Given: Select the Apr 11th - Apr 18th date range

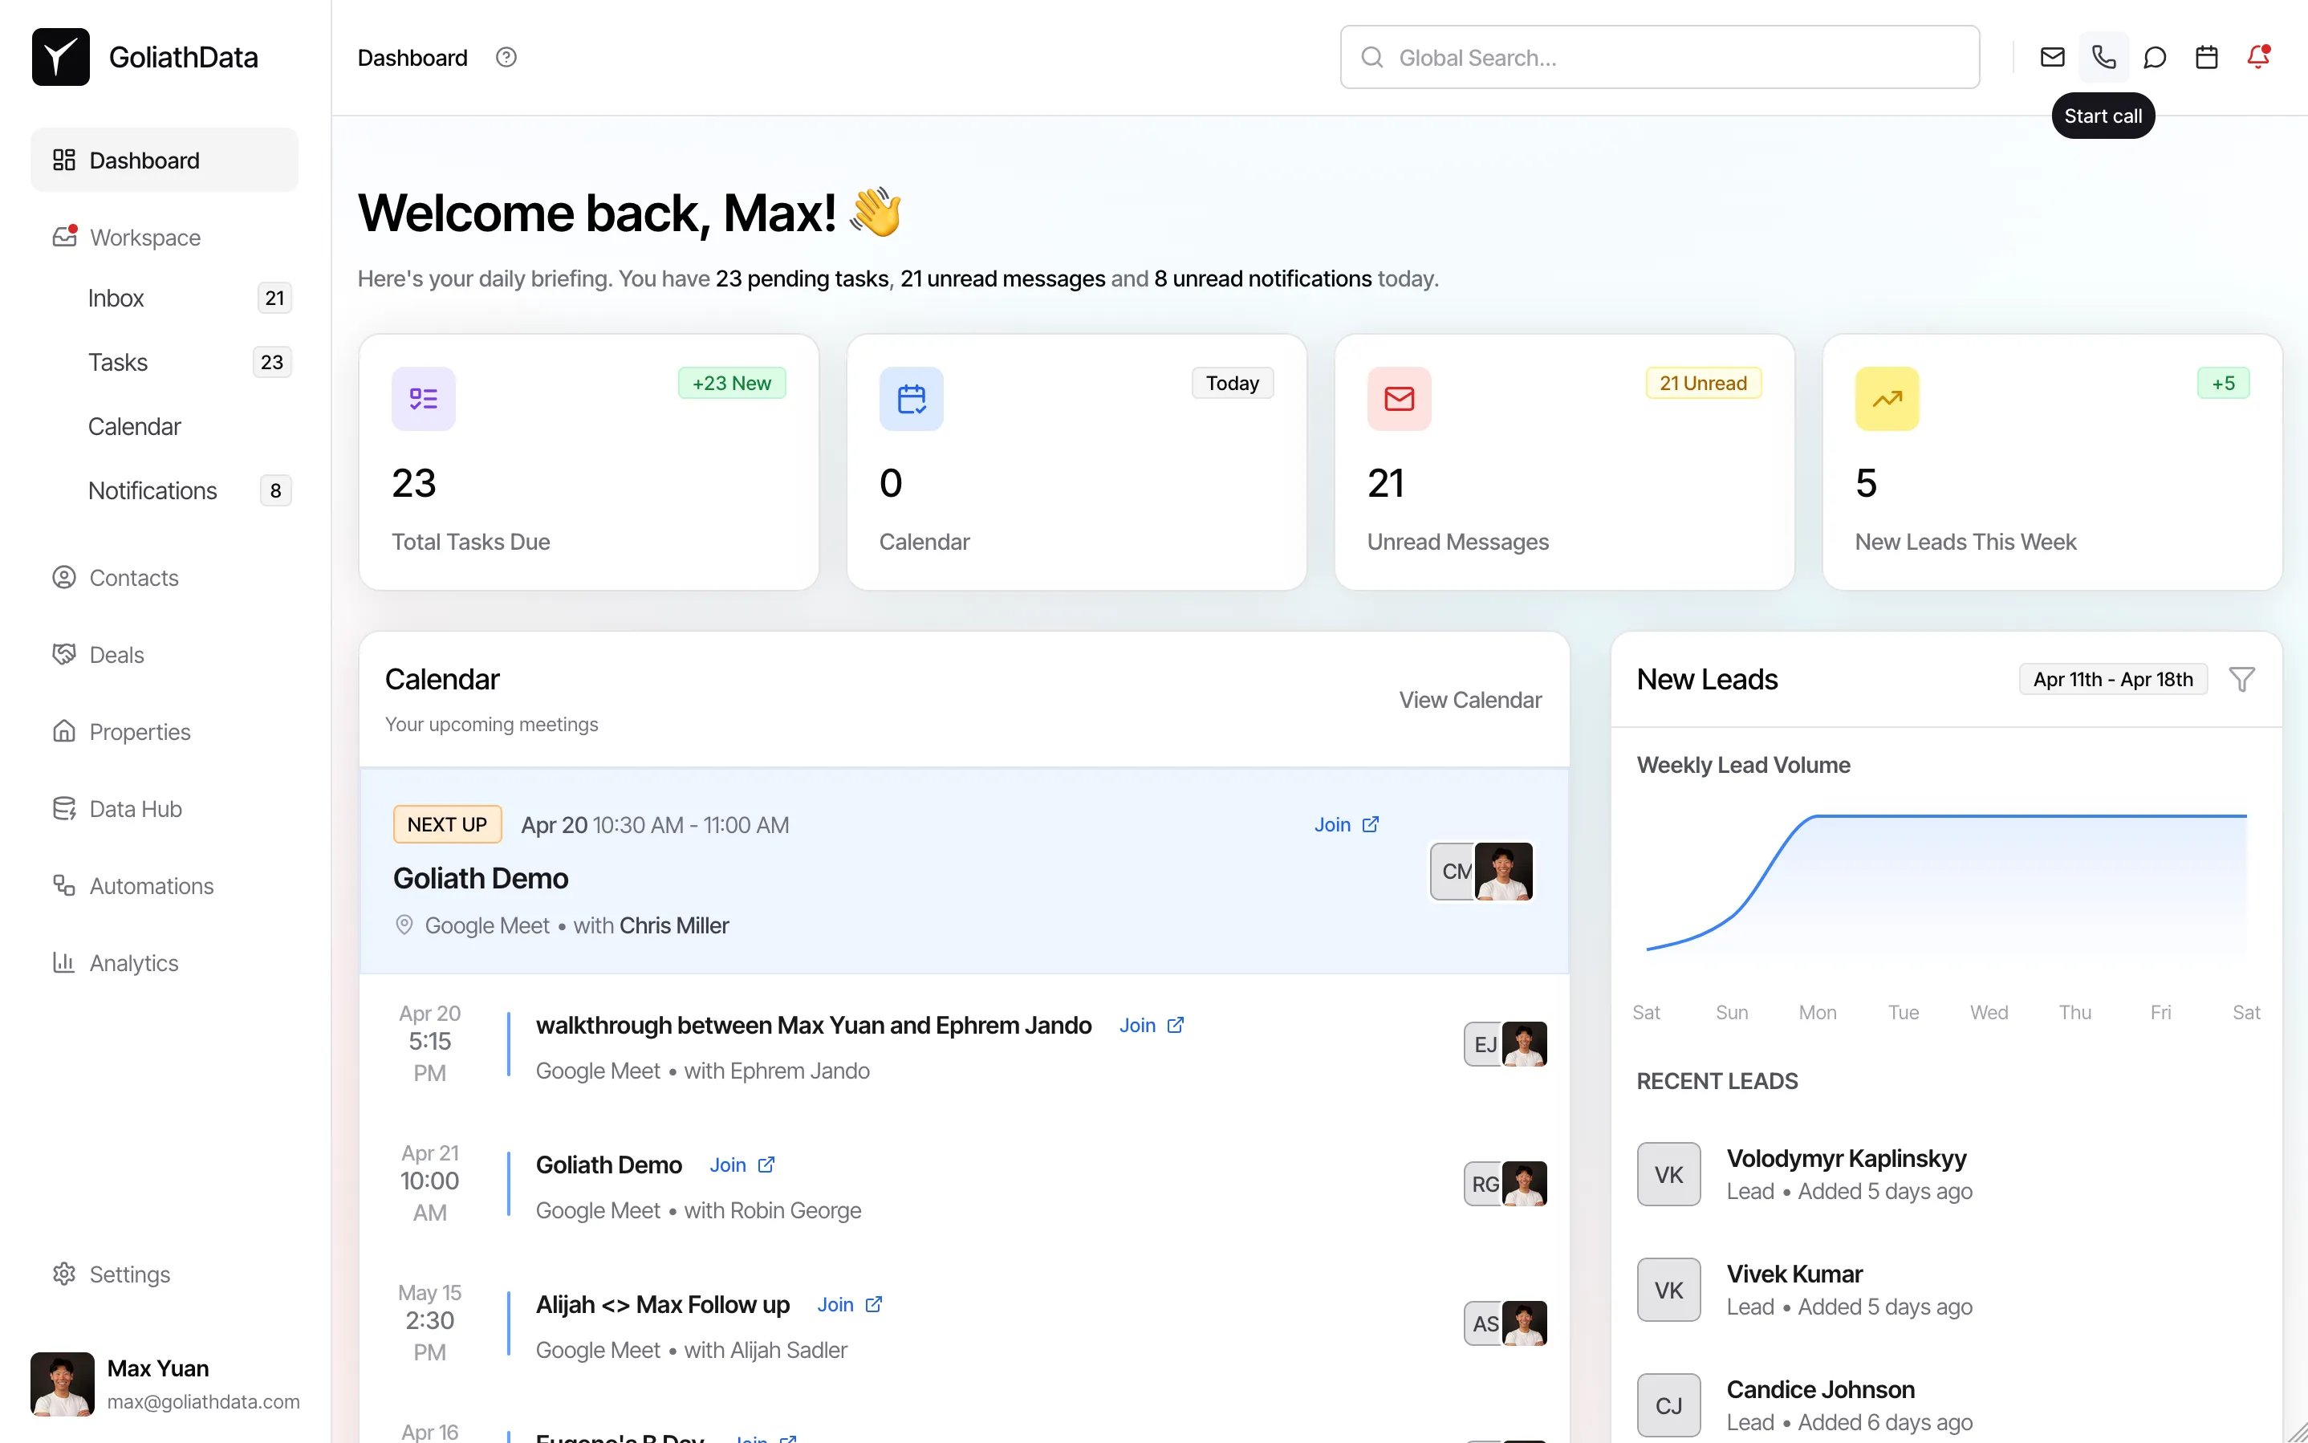Looking at the screenshot, I should [x=2112, y=680].
